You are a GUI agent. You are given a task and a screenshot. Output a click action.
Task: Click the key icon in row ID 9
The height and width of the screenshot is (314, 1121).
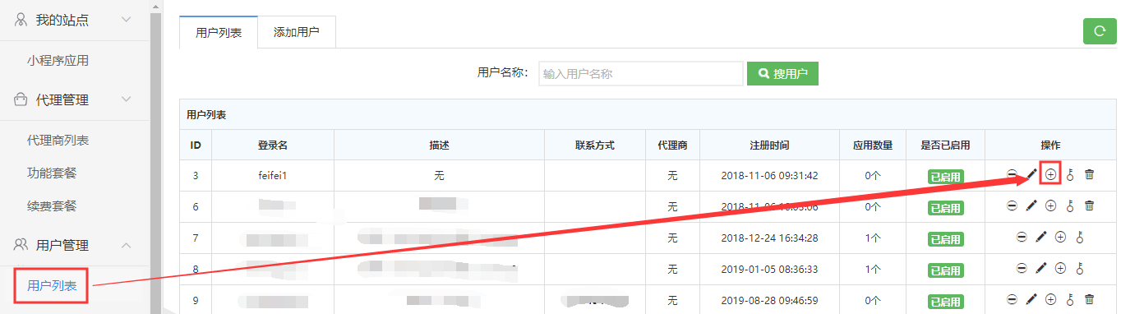click(1070, 300)
